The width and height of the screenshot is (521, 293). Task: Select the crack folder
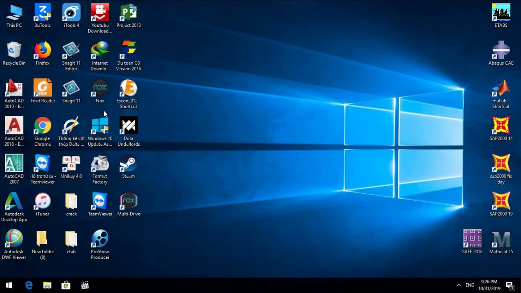click(71, 205)
